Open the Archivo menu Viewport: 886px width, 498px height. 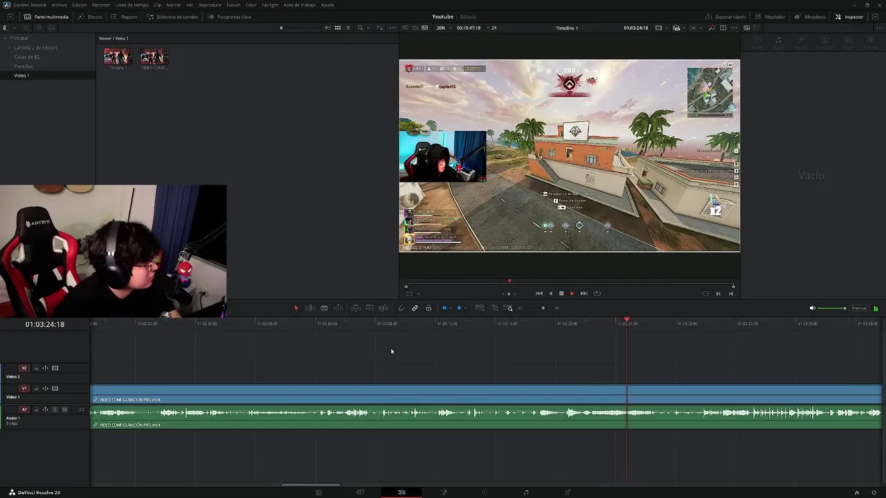[x=59, y=5]
